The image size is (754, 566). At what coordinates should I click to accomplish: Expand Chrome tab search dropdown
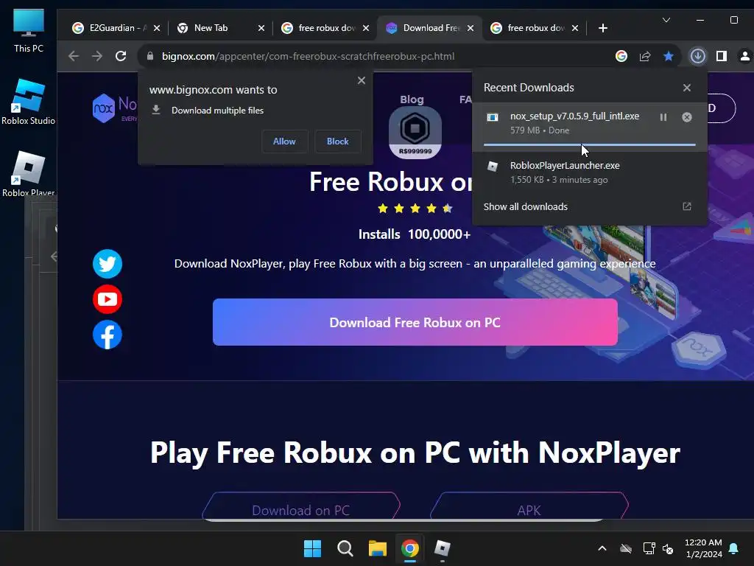[x=666, y=20]
